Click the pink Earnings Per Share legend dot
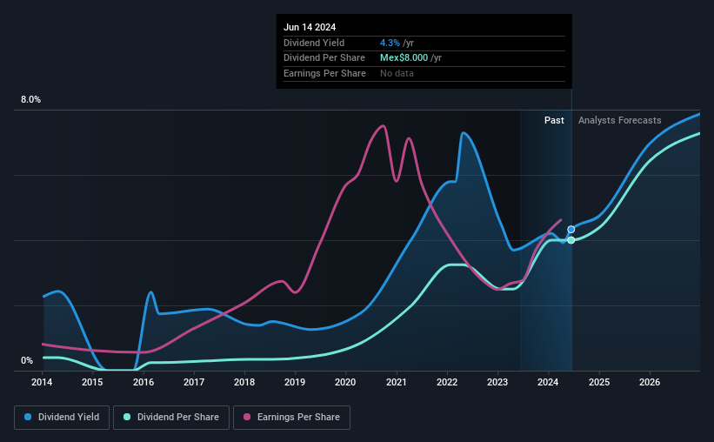 (247, 417)
